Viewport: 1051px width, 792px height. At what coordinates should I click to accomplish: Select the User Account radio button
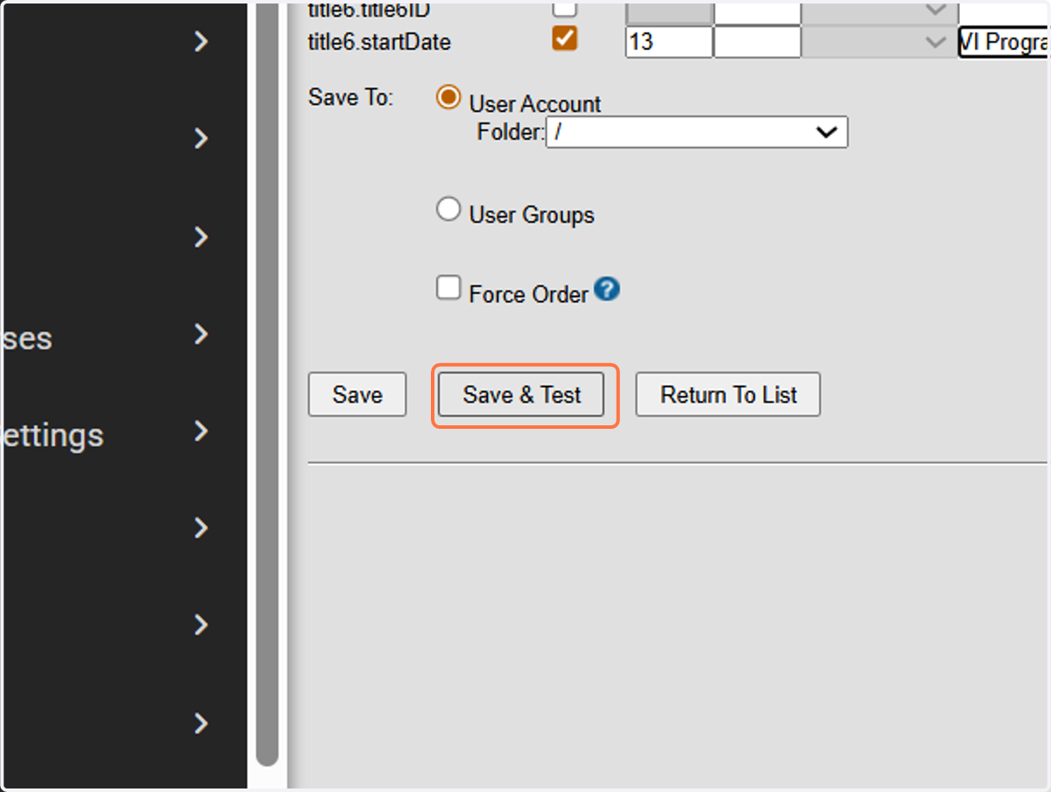448,97
